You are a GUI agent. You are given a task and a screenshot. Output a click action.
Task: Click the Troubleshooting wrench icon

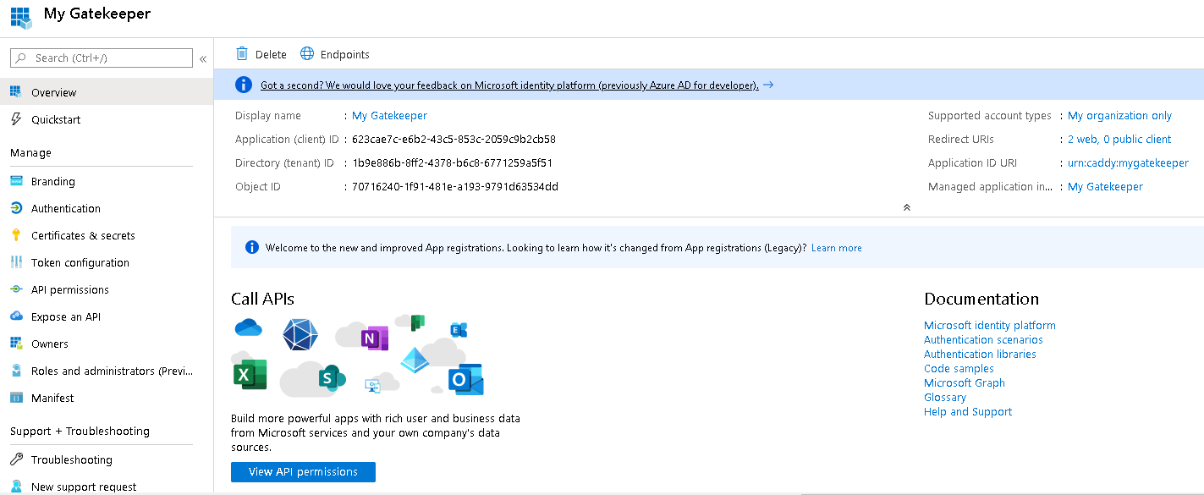[x=15, y=459]
